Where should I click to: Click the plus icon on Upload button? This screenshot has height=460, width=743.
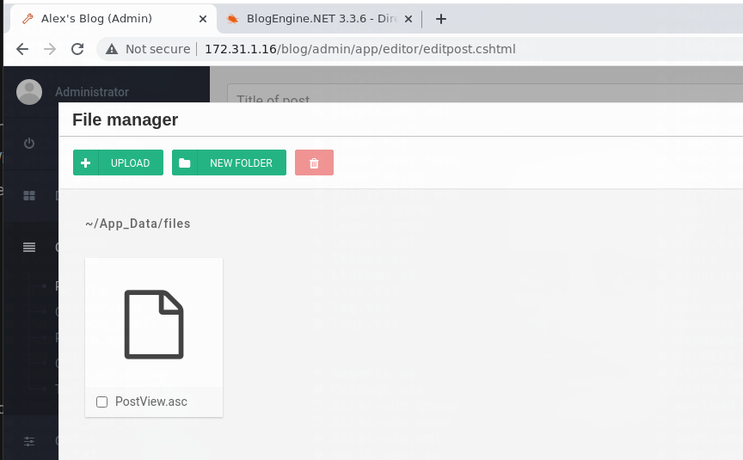click(x=86, y=163)
